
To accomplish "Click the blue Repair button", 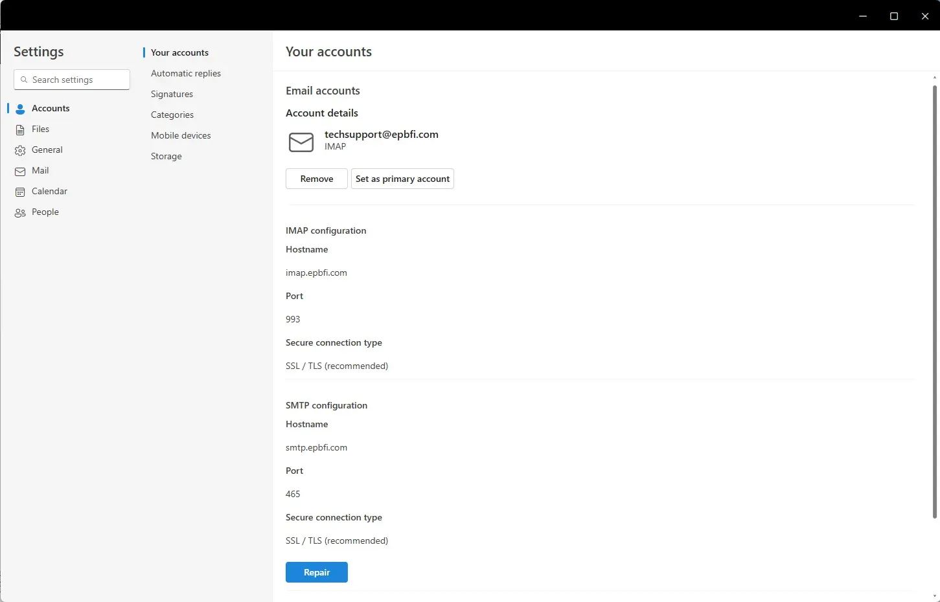I will pos(317,572).
